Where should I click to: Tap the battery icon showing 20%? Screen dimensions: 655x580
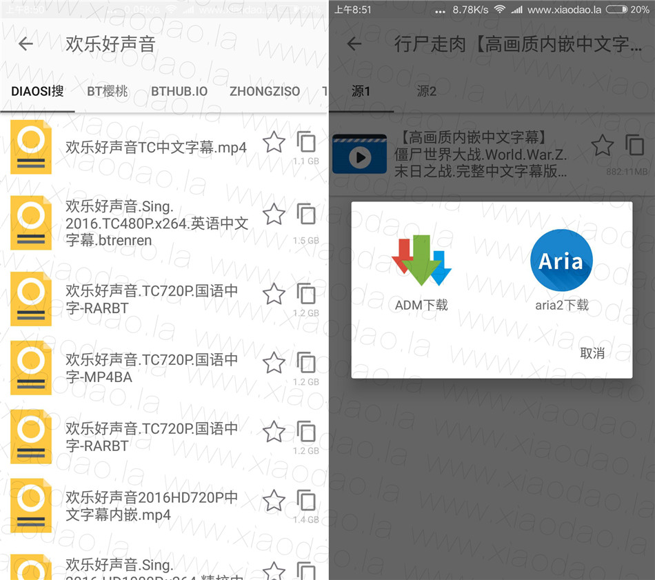click(x=616, y=9)
